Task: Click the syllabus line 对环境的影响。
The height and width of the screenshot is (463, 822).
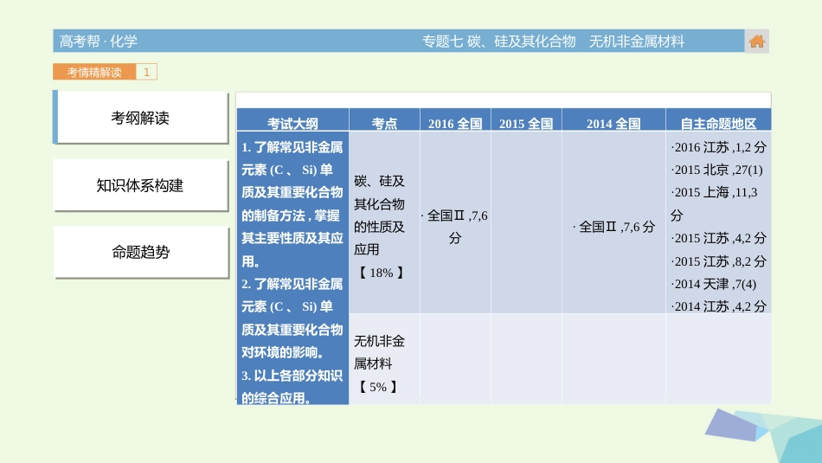Action: [283, 352]
